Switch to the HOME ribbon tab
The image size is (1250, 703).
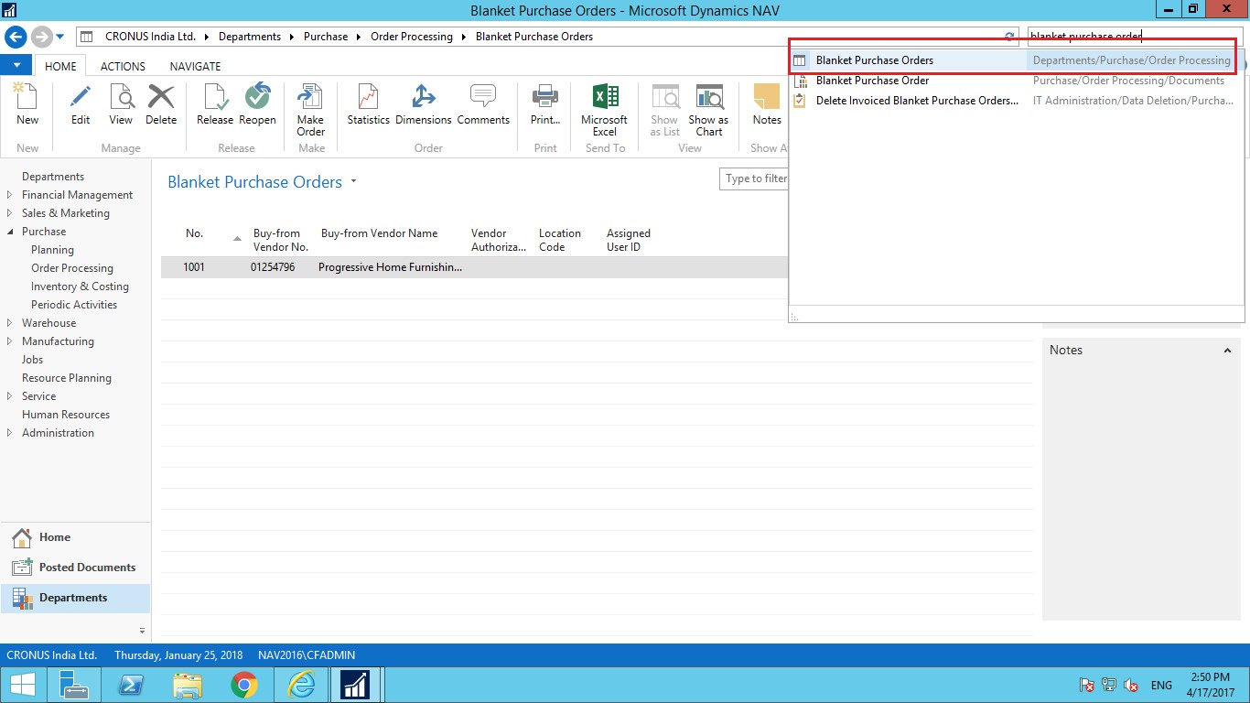click(60, 66)
